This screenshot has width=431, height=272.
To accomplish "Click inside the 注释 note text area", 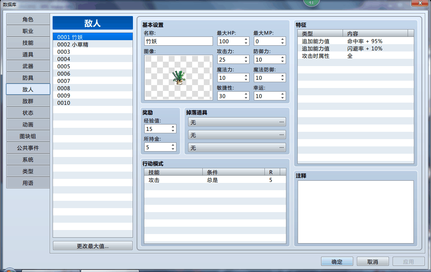I will pos(356,212).
